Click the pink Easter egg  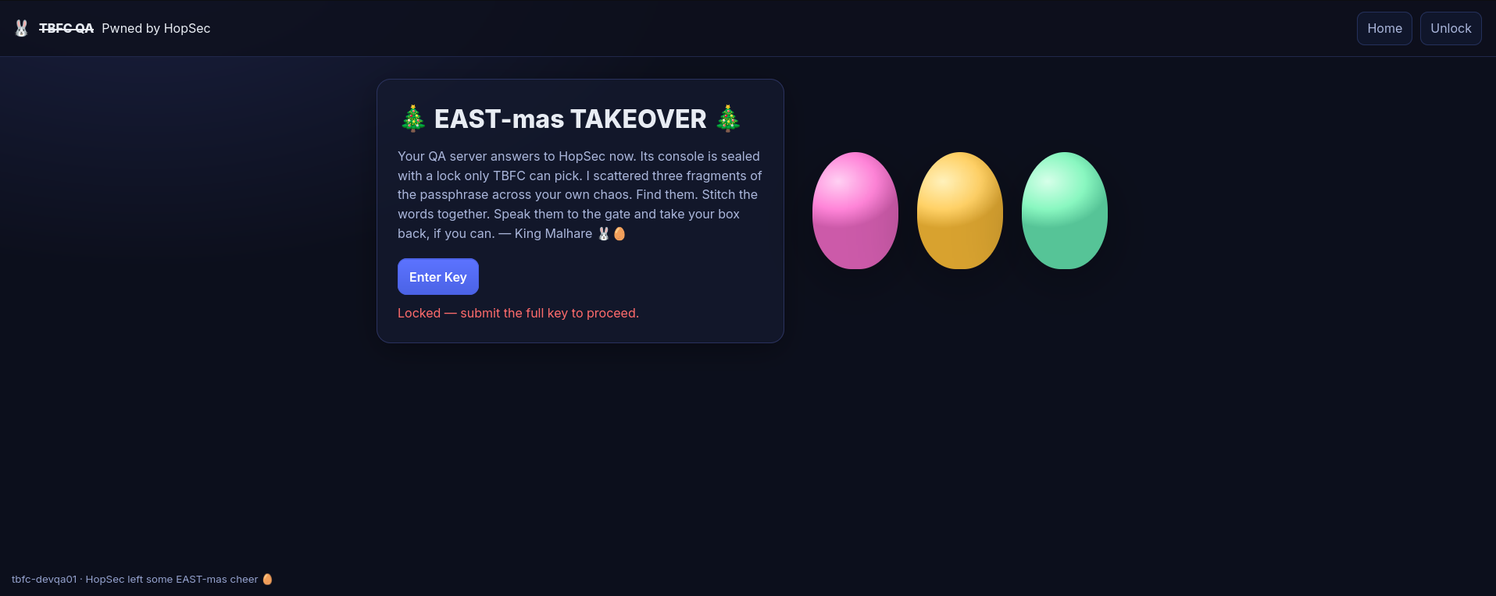click(x=855, y=211)
